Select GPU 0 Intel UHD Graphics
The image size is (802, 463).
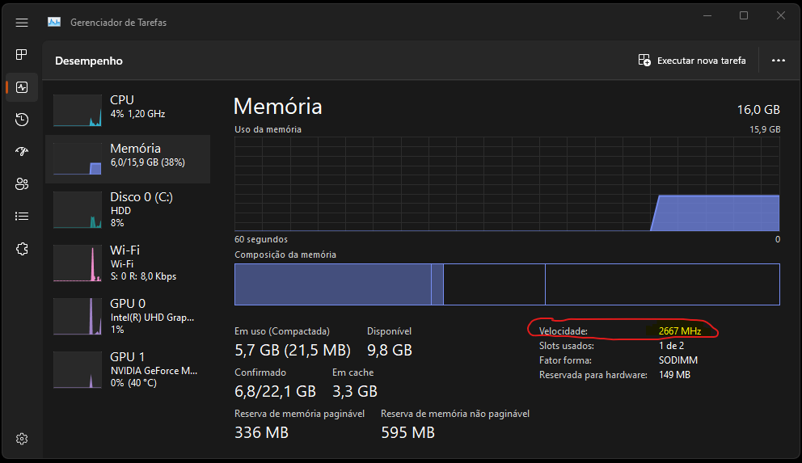click(x=128, y=316)
